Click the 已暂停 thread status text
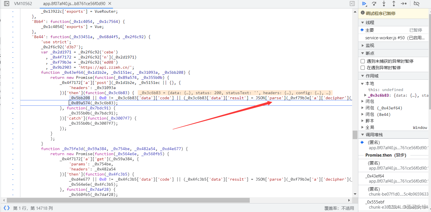This screenshot has width=431, height=212. pos(416,30)
